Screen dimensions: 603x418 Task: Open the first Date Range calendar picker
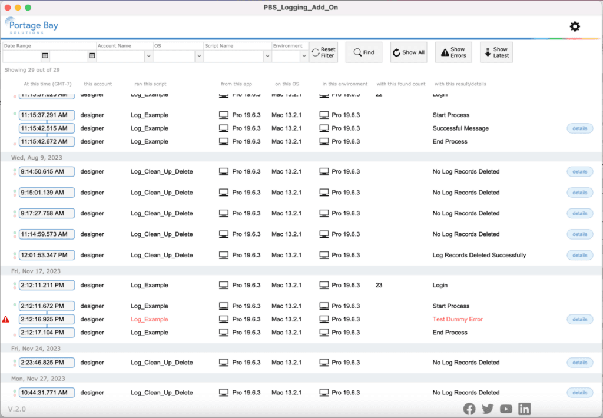click(45, 56)
